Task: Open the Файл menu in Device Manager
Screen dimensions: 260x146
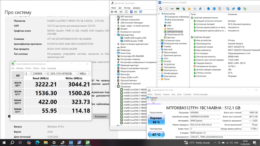Action: 114,8
